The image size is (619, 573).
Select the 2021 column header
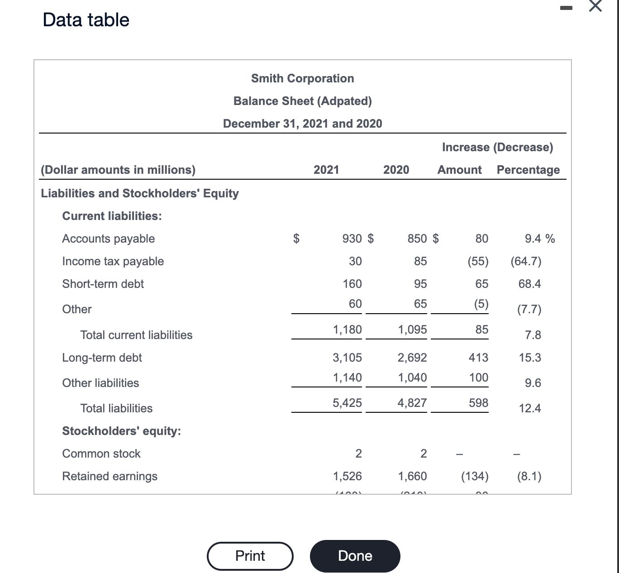coord(326,170)
